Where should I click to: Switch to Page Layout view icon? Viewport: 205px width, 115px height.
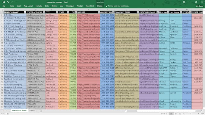175,114
